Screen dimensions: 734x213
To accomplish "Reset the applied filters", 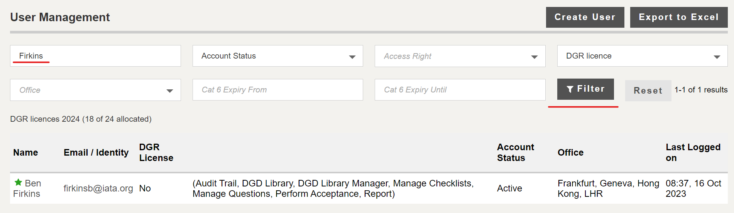I will tap(648, 91).
